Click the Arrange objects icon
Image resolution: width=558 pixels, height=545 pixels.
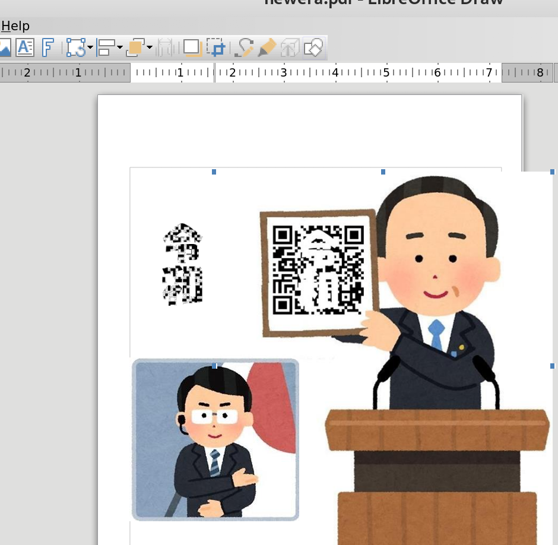tap(135, 47)
